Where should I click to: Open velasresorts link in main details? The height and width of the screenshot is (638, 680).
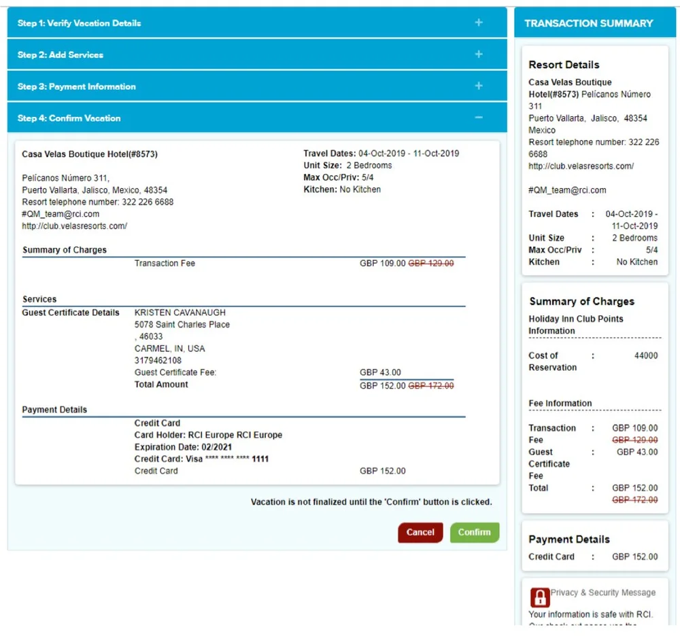[x=75, y=226]
